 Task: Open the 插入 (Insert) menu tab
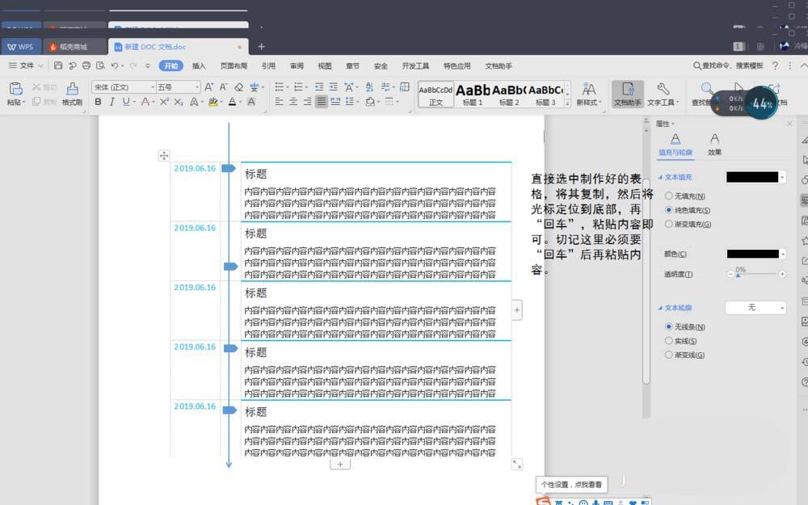[x=199, y=65]
